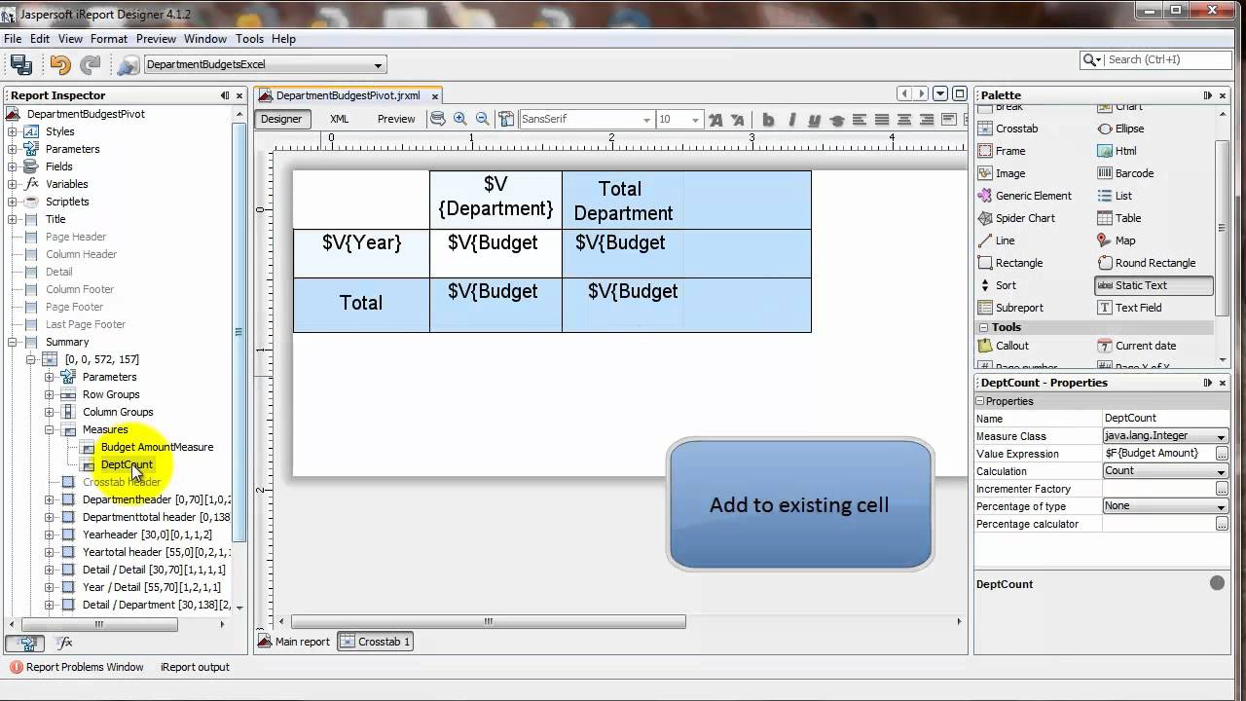Open the Format menu
Screen dimensions: 1246x701
tap(109, 39)
